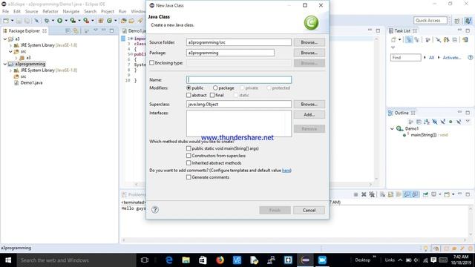475x267 pixels.
Task: Click the 'here' templates link
Action: pos(286,170)
